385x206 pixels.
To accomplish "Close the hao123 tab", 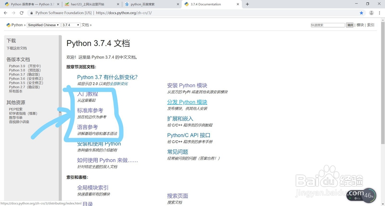I will pos(118,4).
